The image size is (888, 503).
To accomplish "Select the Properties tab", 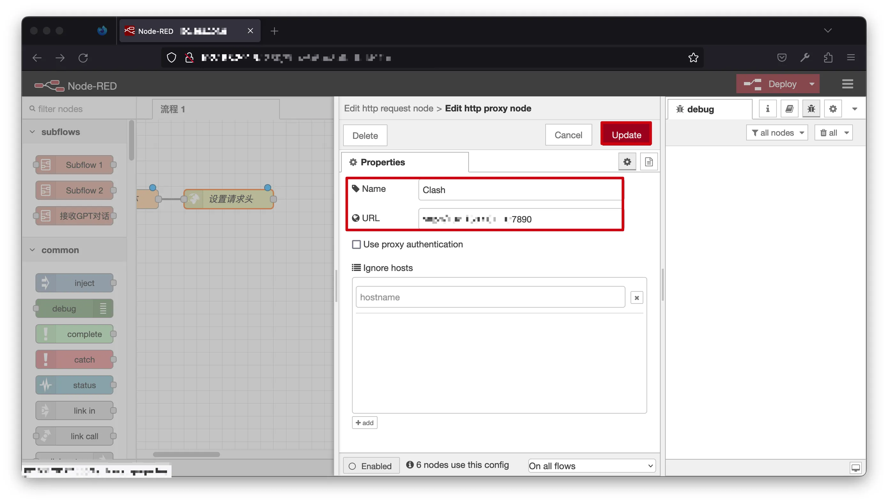I will [x=383, y=162].
